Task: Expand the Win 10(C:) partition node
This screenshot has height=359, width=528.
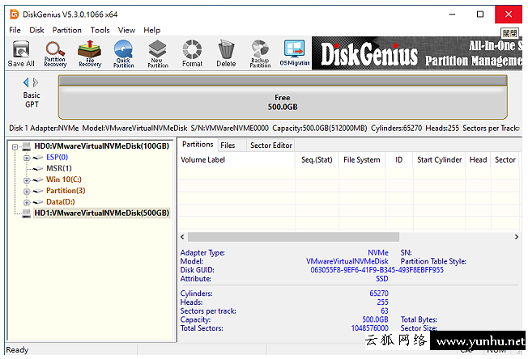Action: pos(27,180)
